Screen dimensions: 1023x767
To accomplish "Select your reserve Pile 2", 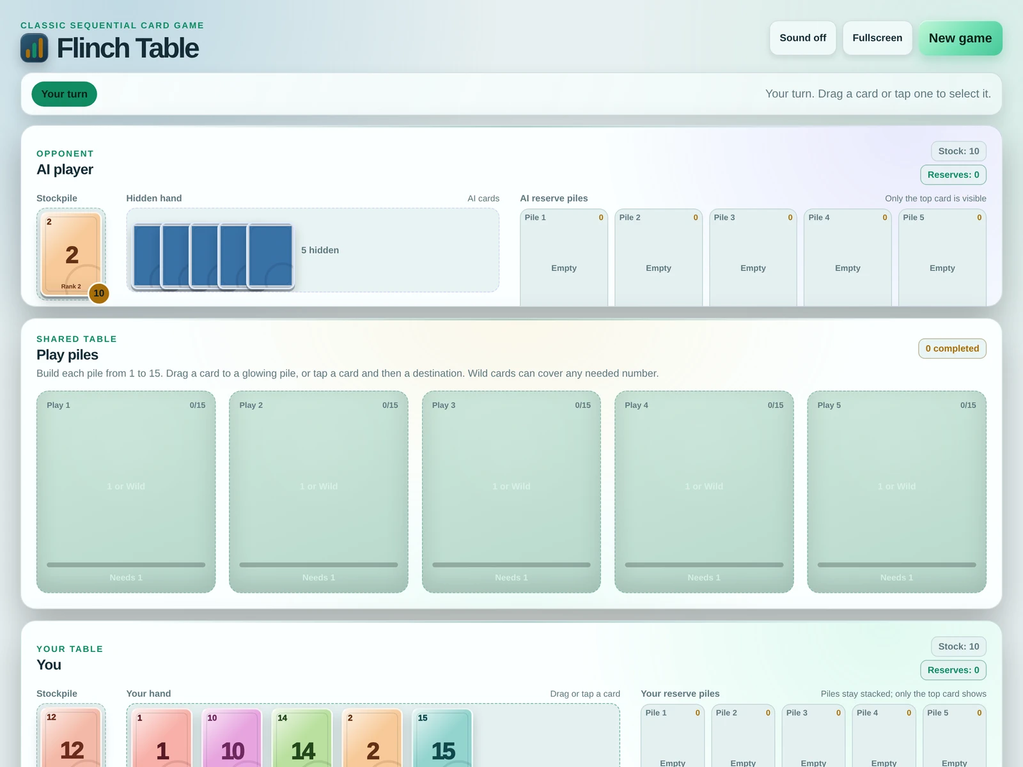I will click(743, 736).
